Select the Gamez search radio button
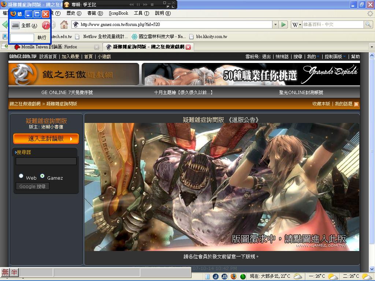 tap(42, 176)
